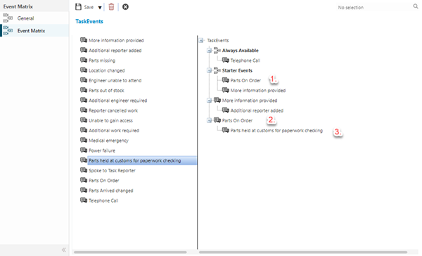
Task: Click event icon for Medical emergency
Action: coord(84,140)
